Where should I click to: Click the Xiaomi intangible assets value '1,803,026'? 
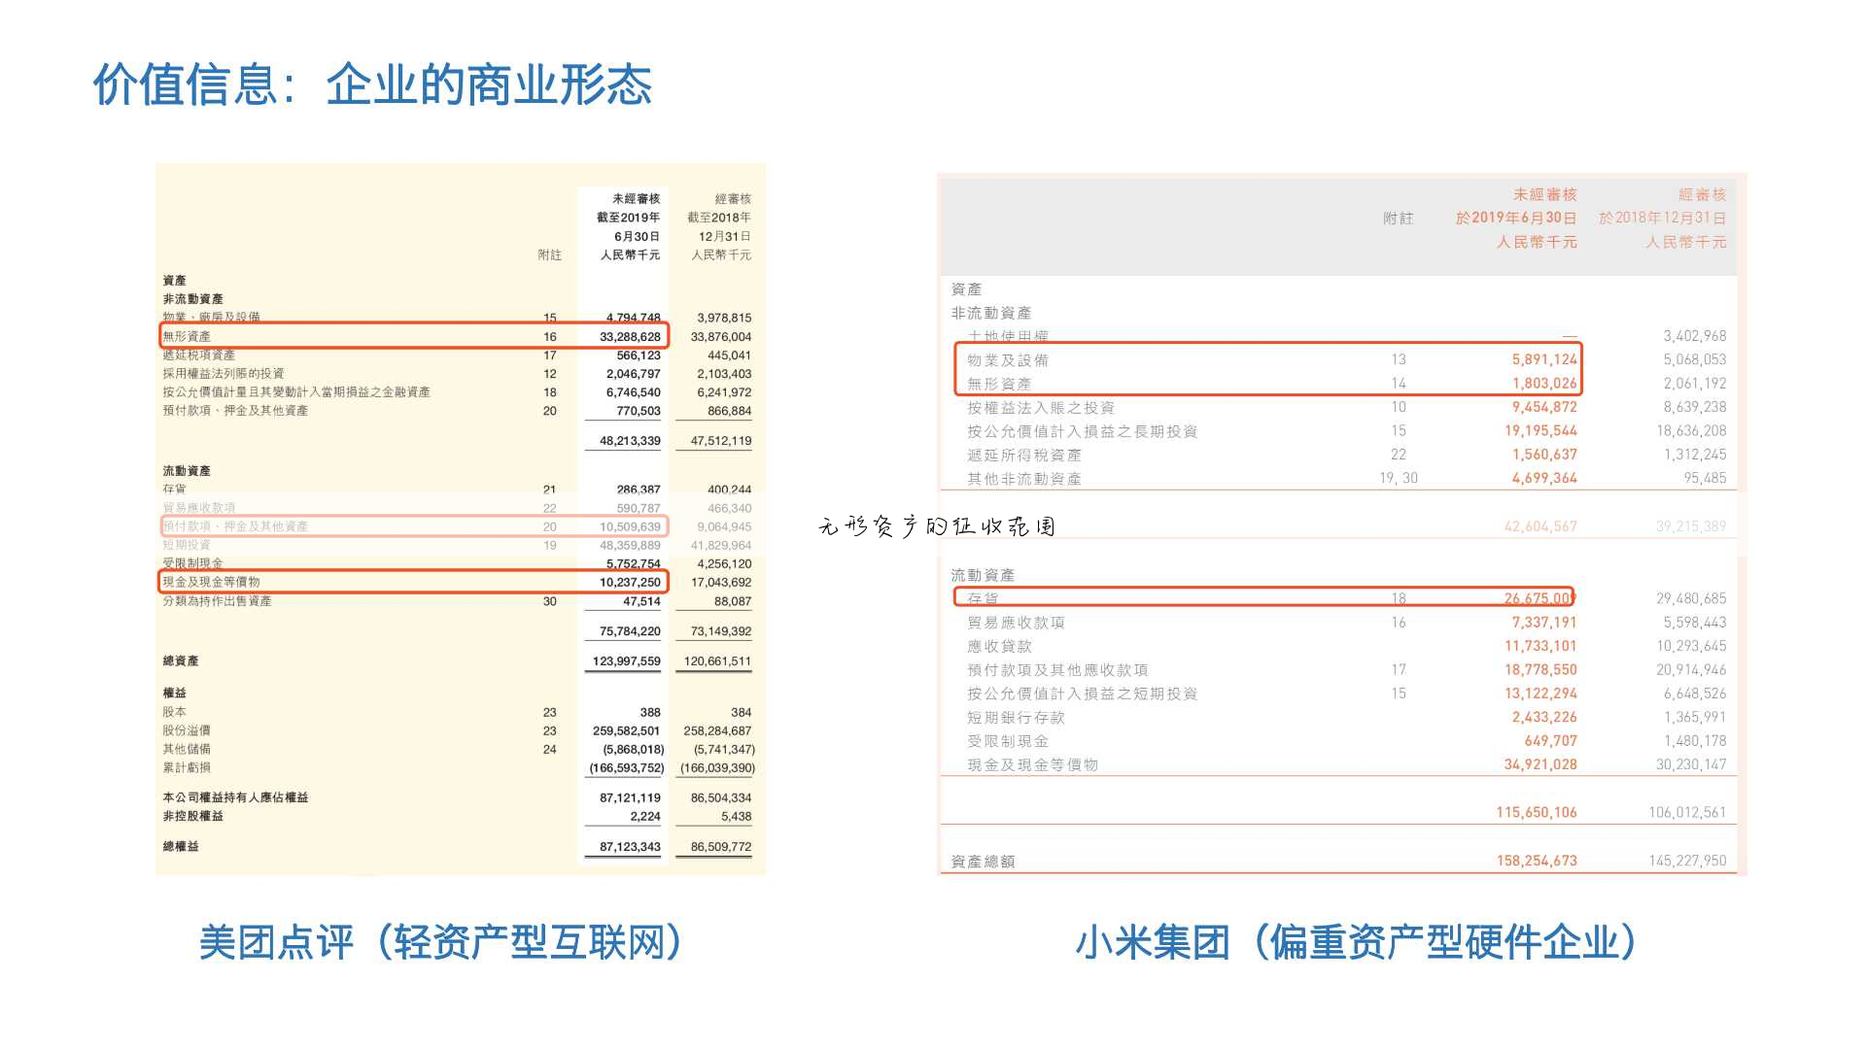1544,384
